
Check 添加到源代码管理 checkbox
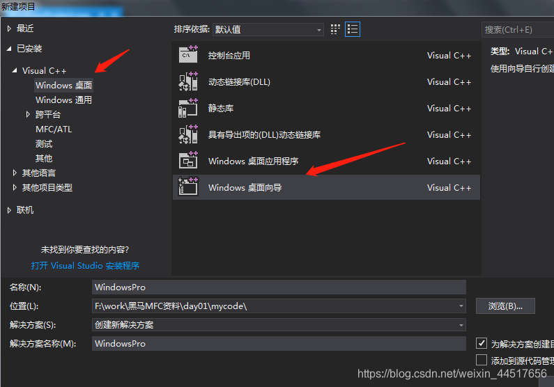482,360
